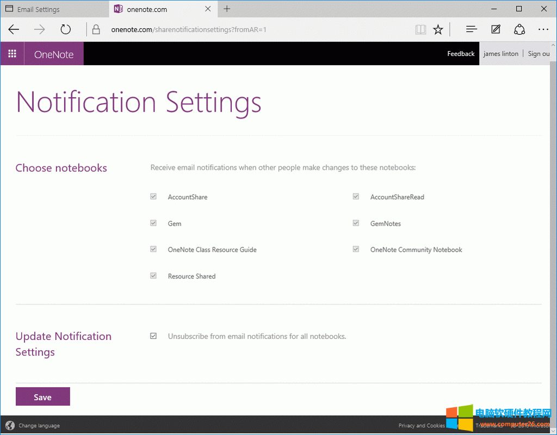
Task: Click the OneNote brand header link
Action: click(54, 54)
